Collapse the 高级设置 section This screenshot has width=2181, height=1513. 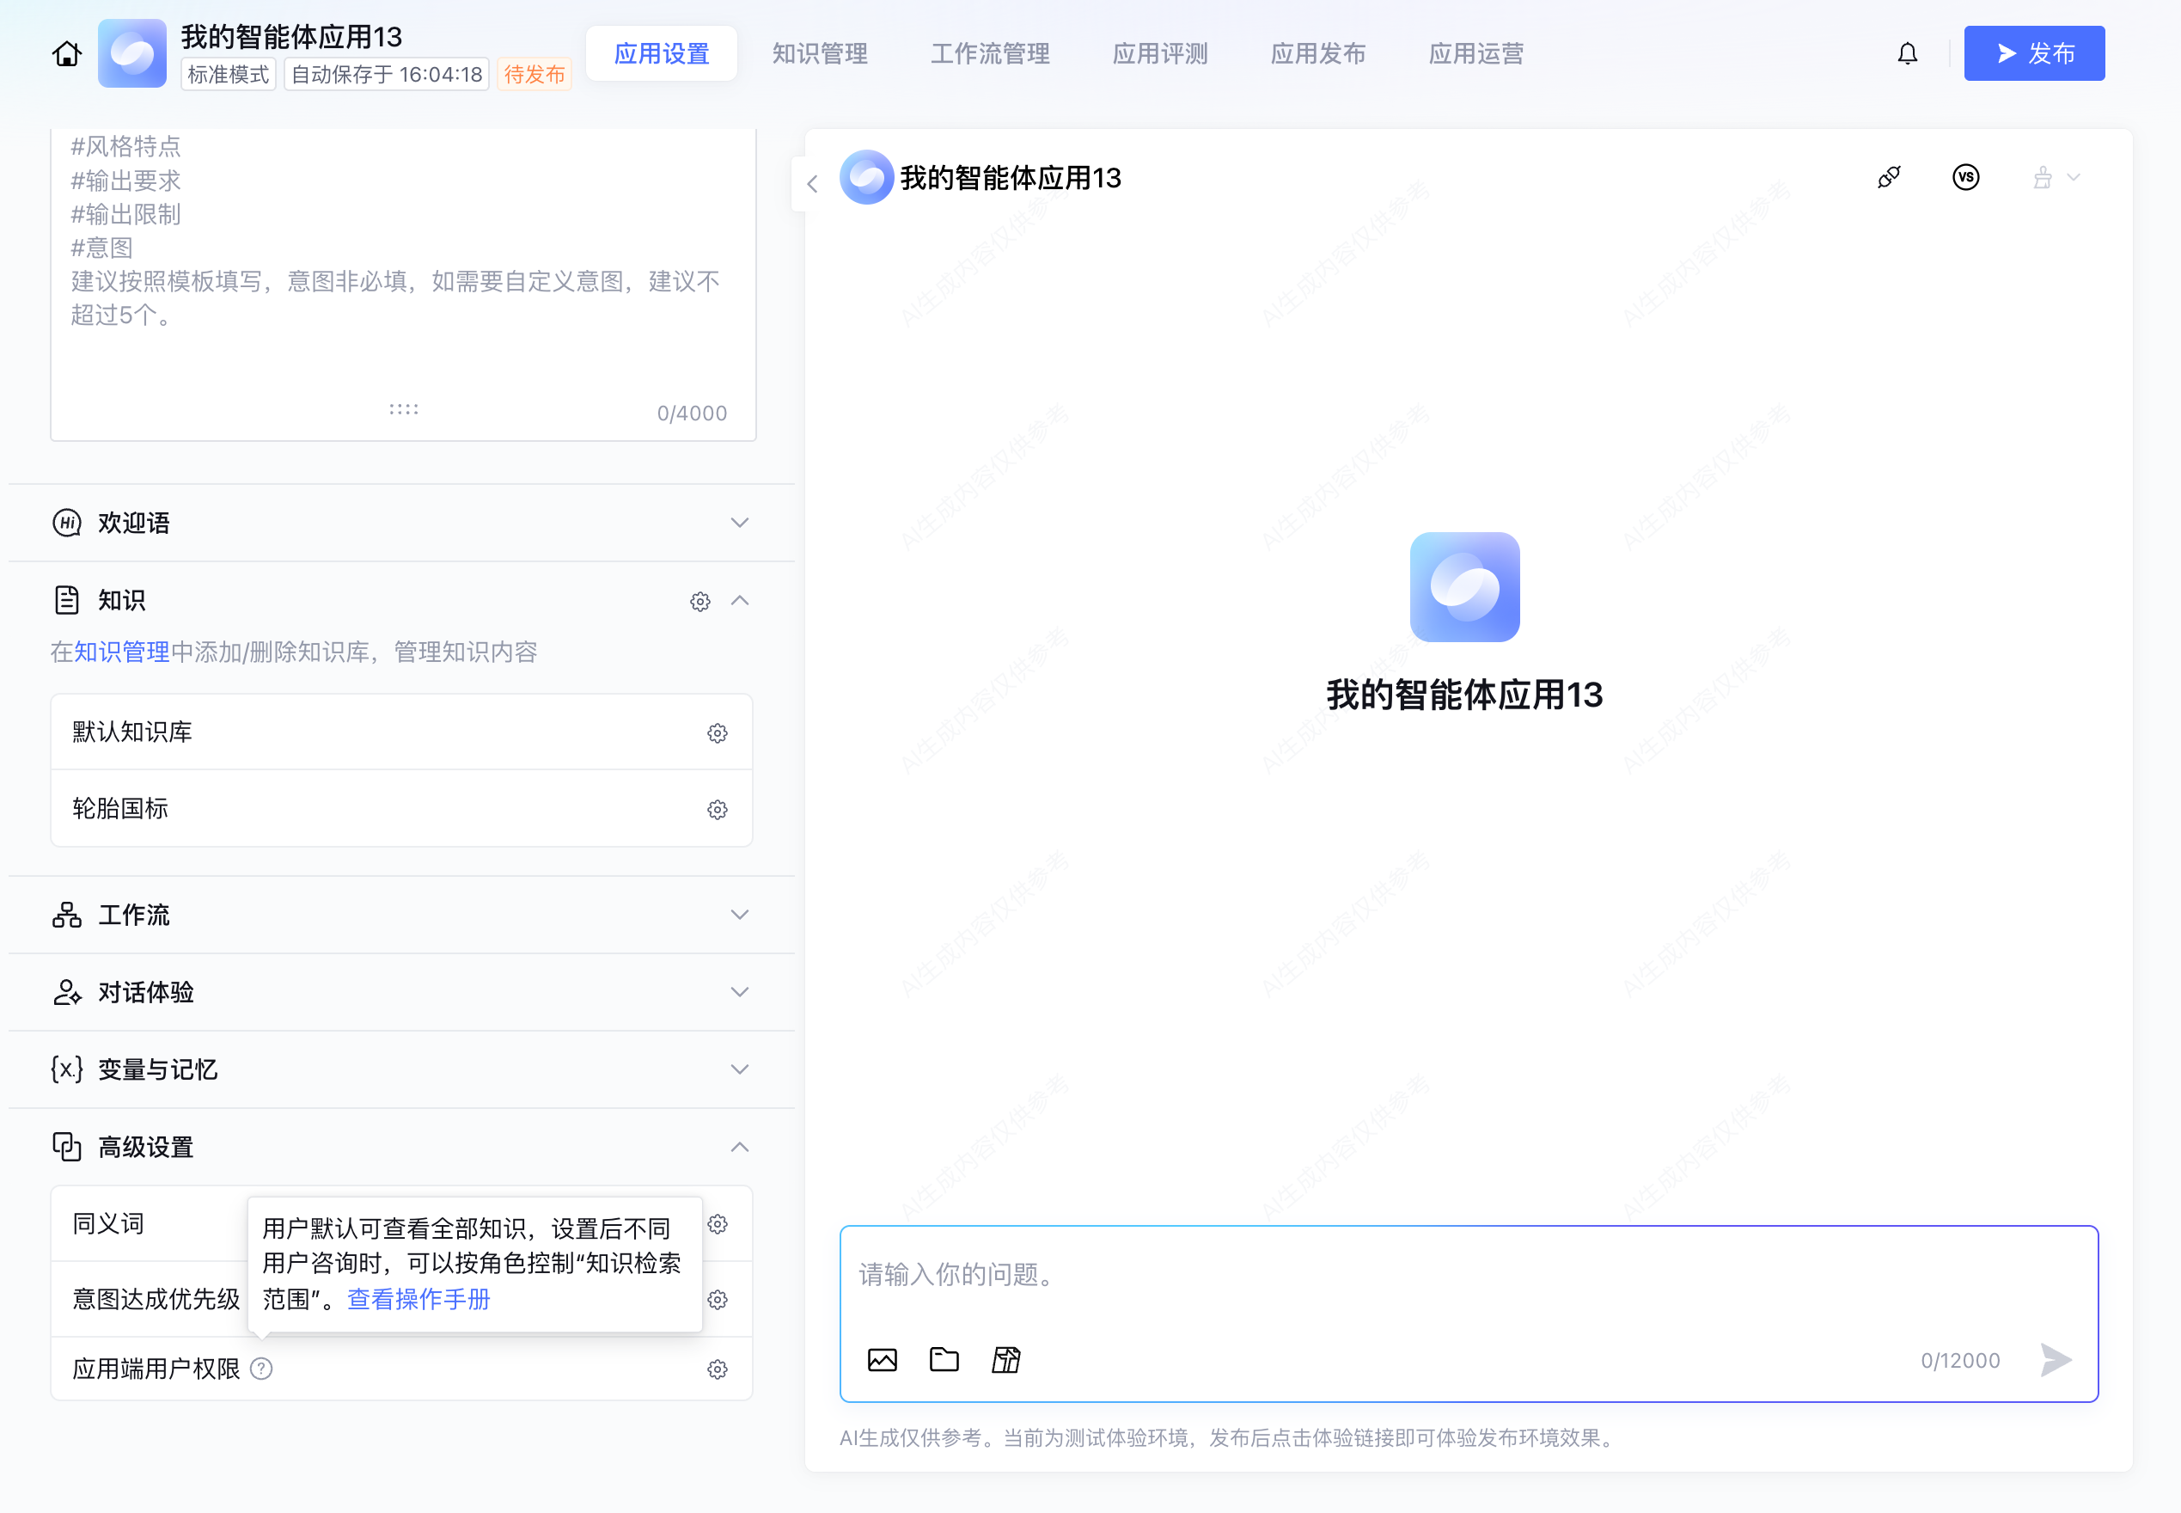click(739, 1147)
